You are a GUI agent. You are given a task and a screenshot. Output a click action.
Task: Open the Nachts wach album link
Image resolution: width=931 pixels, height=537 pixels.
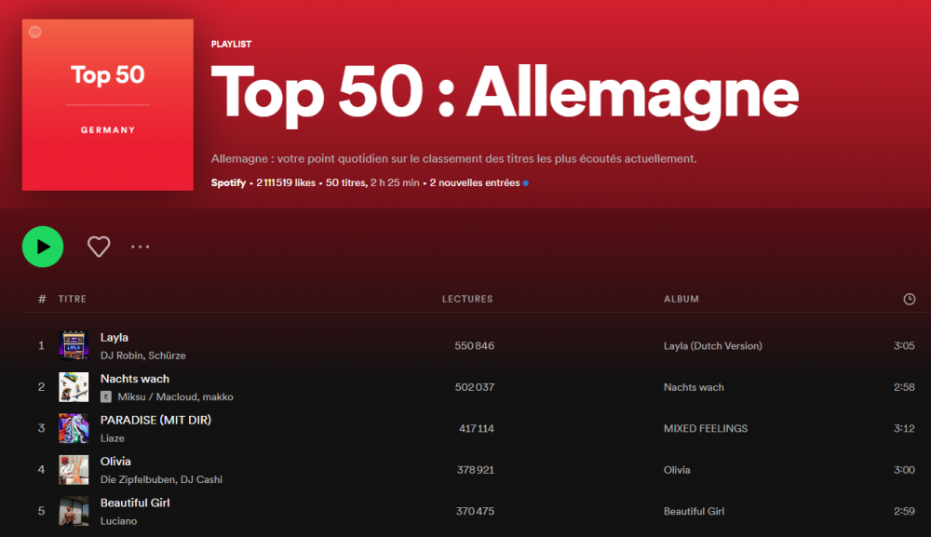tap(694, 387)
